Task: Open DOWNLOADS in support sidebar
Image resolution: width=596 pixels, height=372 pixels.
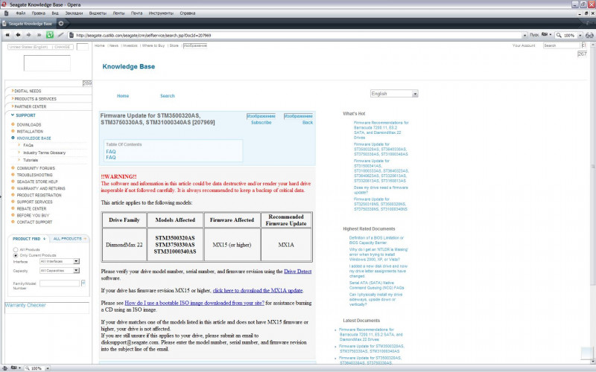Action: [28, 125]
